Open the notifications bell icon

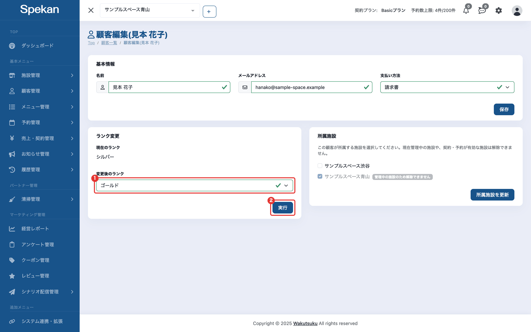coord(466,11)
